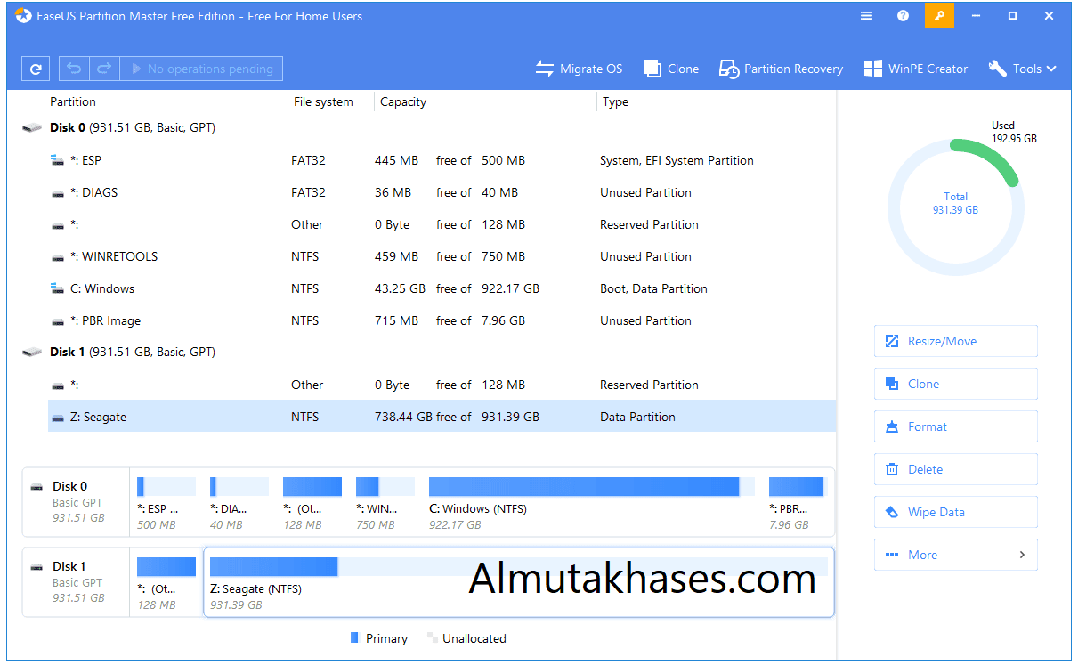
Task: Click the Partition column header
Action: coord(73,101)
